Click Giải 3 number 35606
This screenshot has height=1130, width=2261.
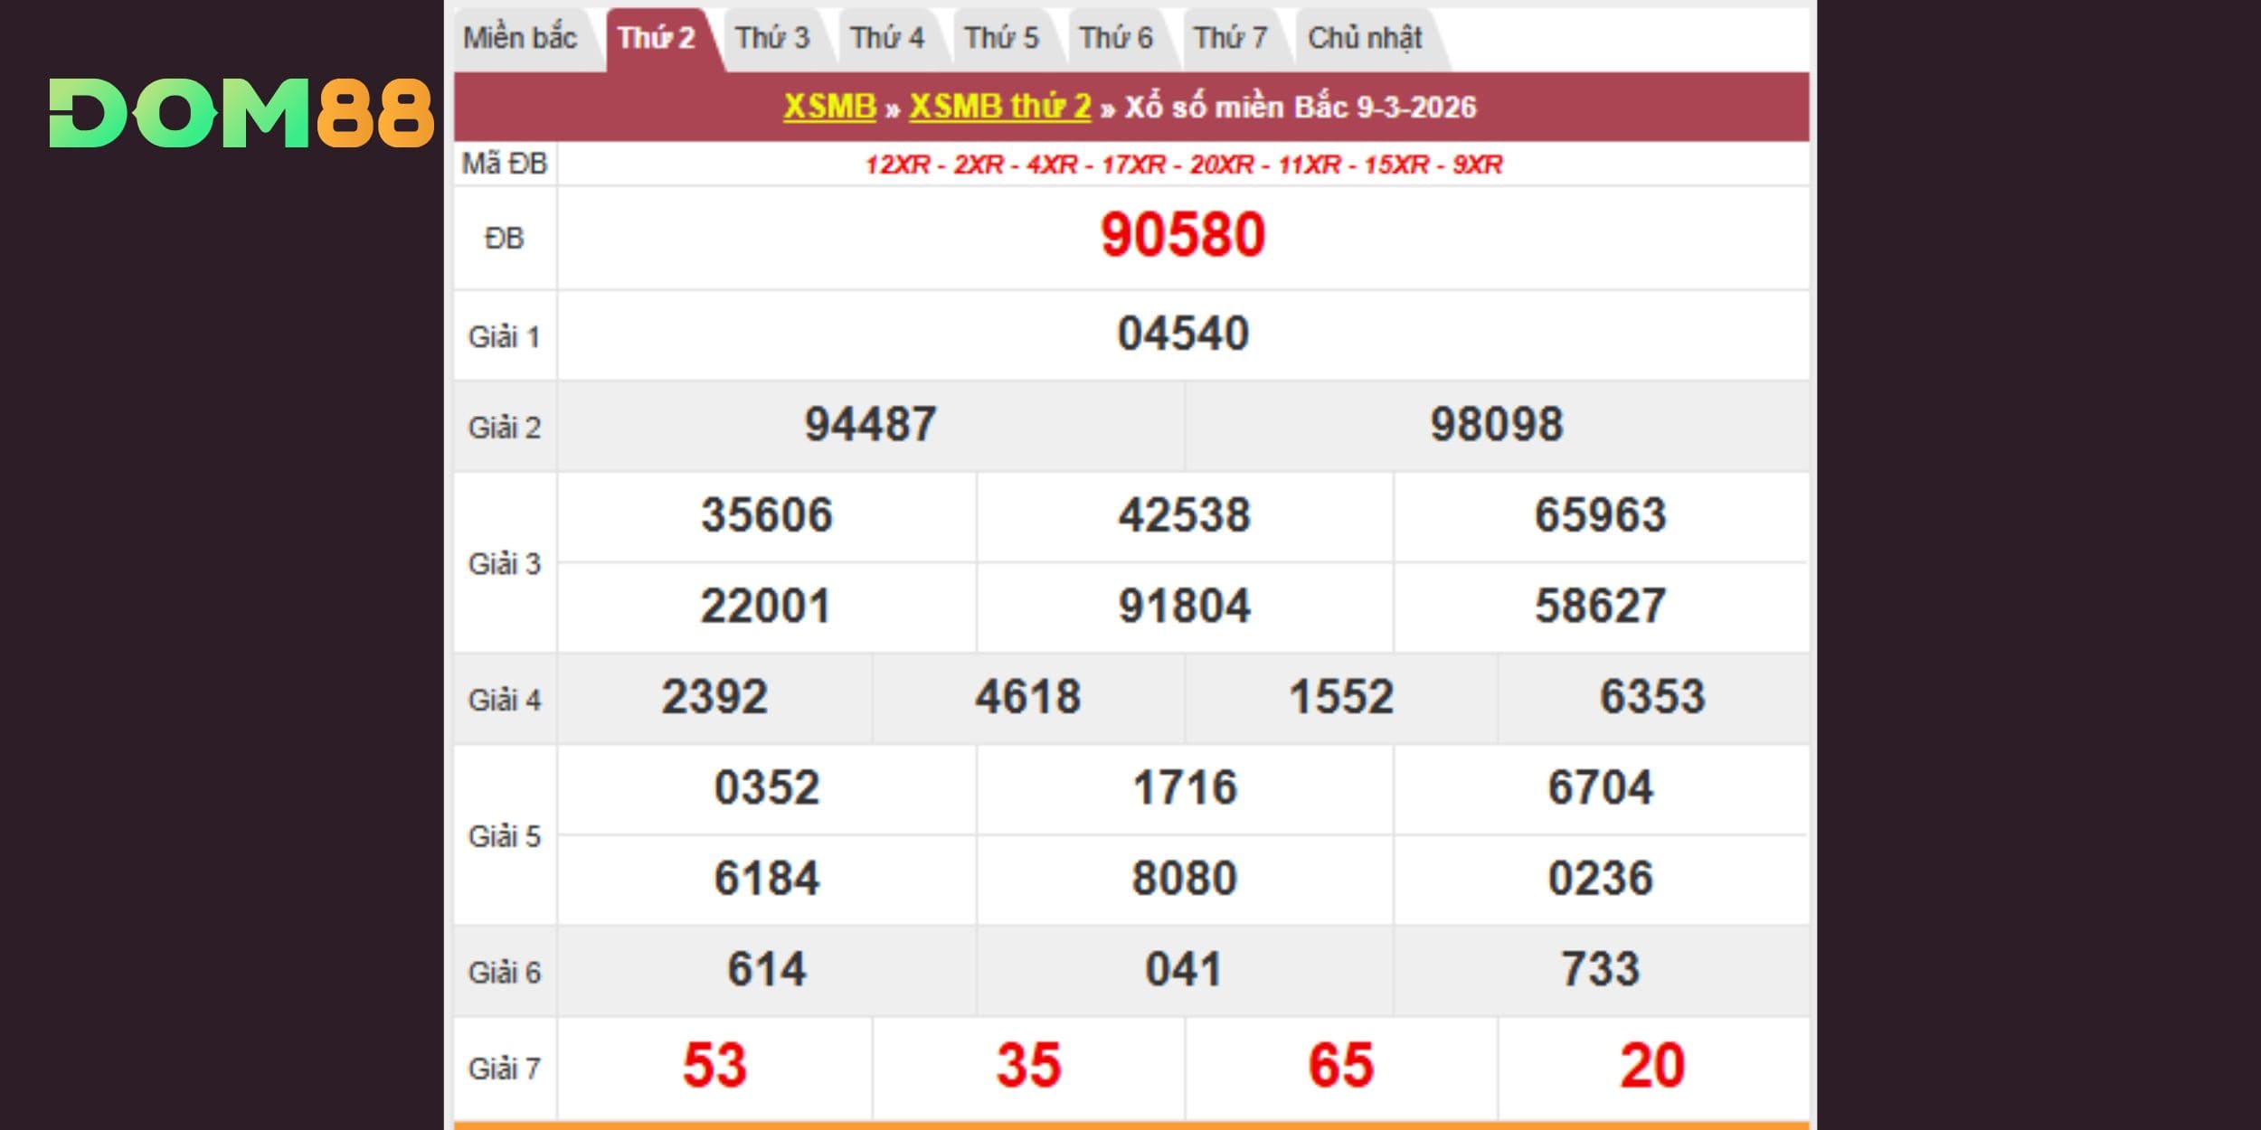[766, 515]
